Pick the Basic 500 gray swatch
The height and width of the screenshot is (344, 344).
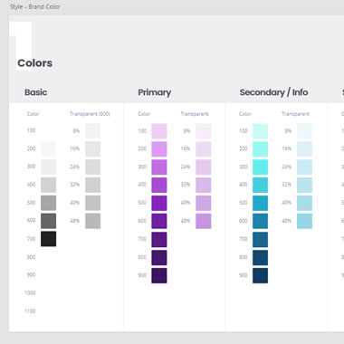[48, 203]
